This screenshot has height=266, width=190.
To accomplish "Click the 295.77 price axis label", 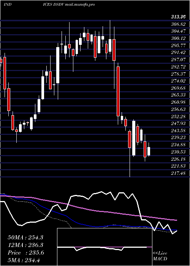I will click(178, 45).
